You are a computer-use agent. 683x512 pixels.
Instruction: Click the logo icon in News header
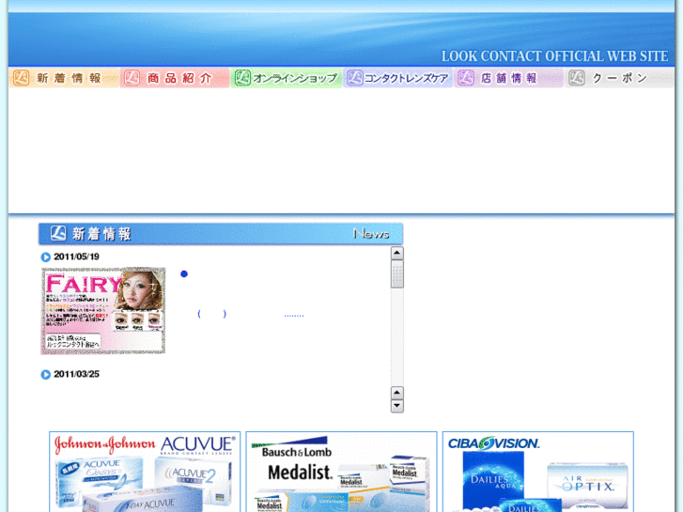click(x=58, y=233)
